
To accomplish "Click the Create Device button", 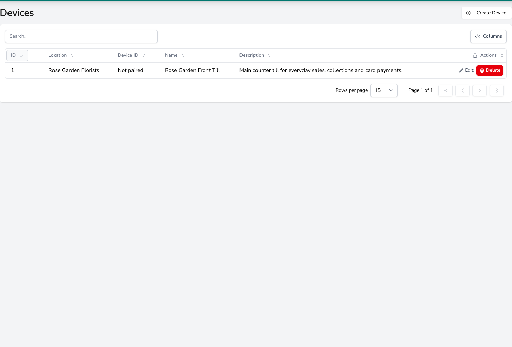I will 486,13.
